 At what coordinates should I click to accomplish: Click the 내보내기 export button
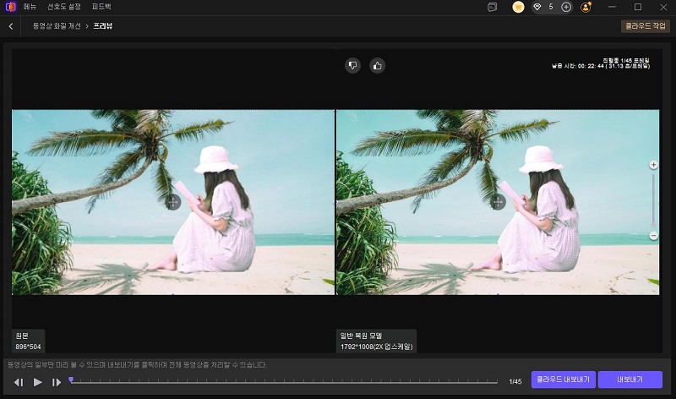pos(630,380)
